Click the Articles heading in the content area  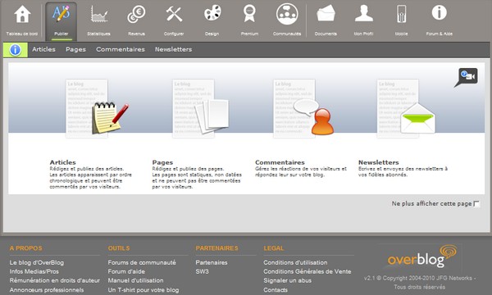[63, 162]
